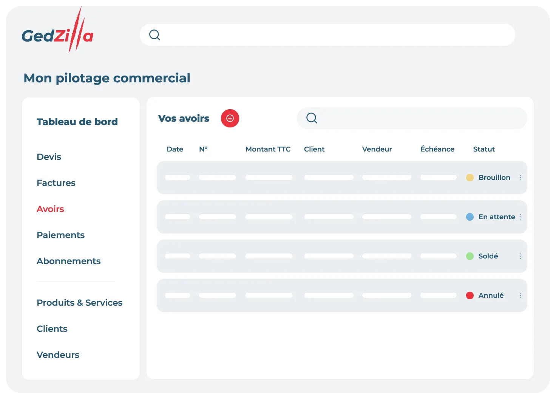Sort by the Client column header

[x=314, y=149]
